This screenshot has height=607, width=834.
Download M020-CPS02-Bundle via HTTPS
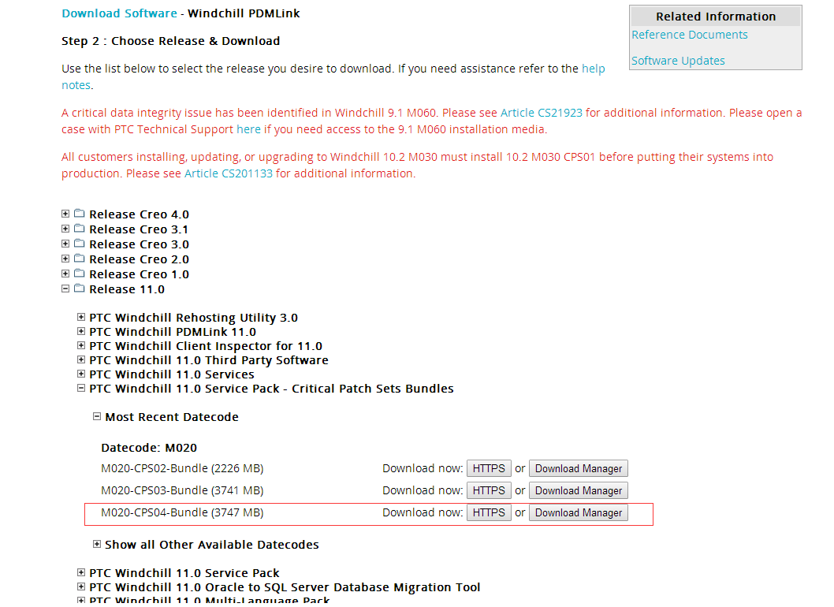tap(489, 469)
